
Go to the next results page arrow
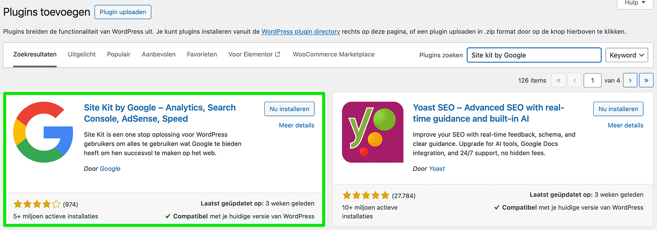[630, 80]
